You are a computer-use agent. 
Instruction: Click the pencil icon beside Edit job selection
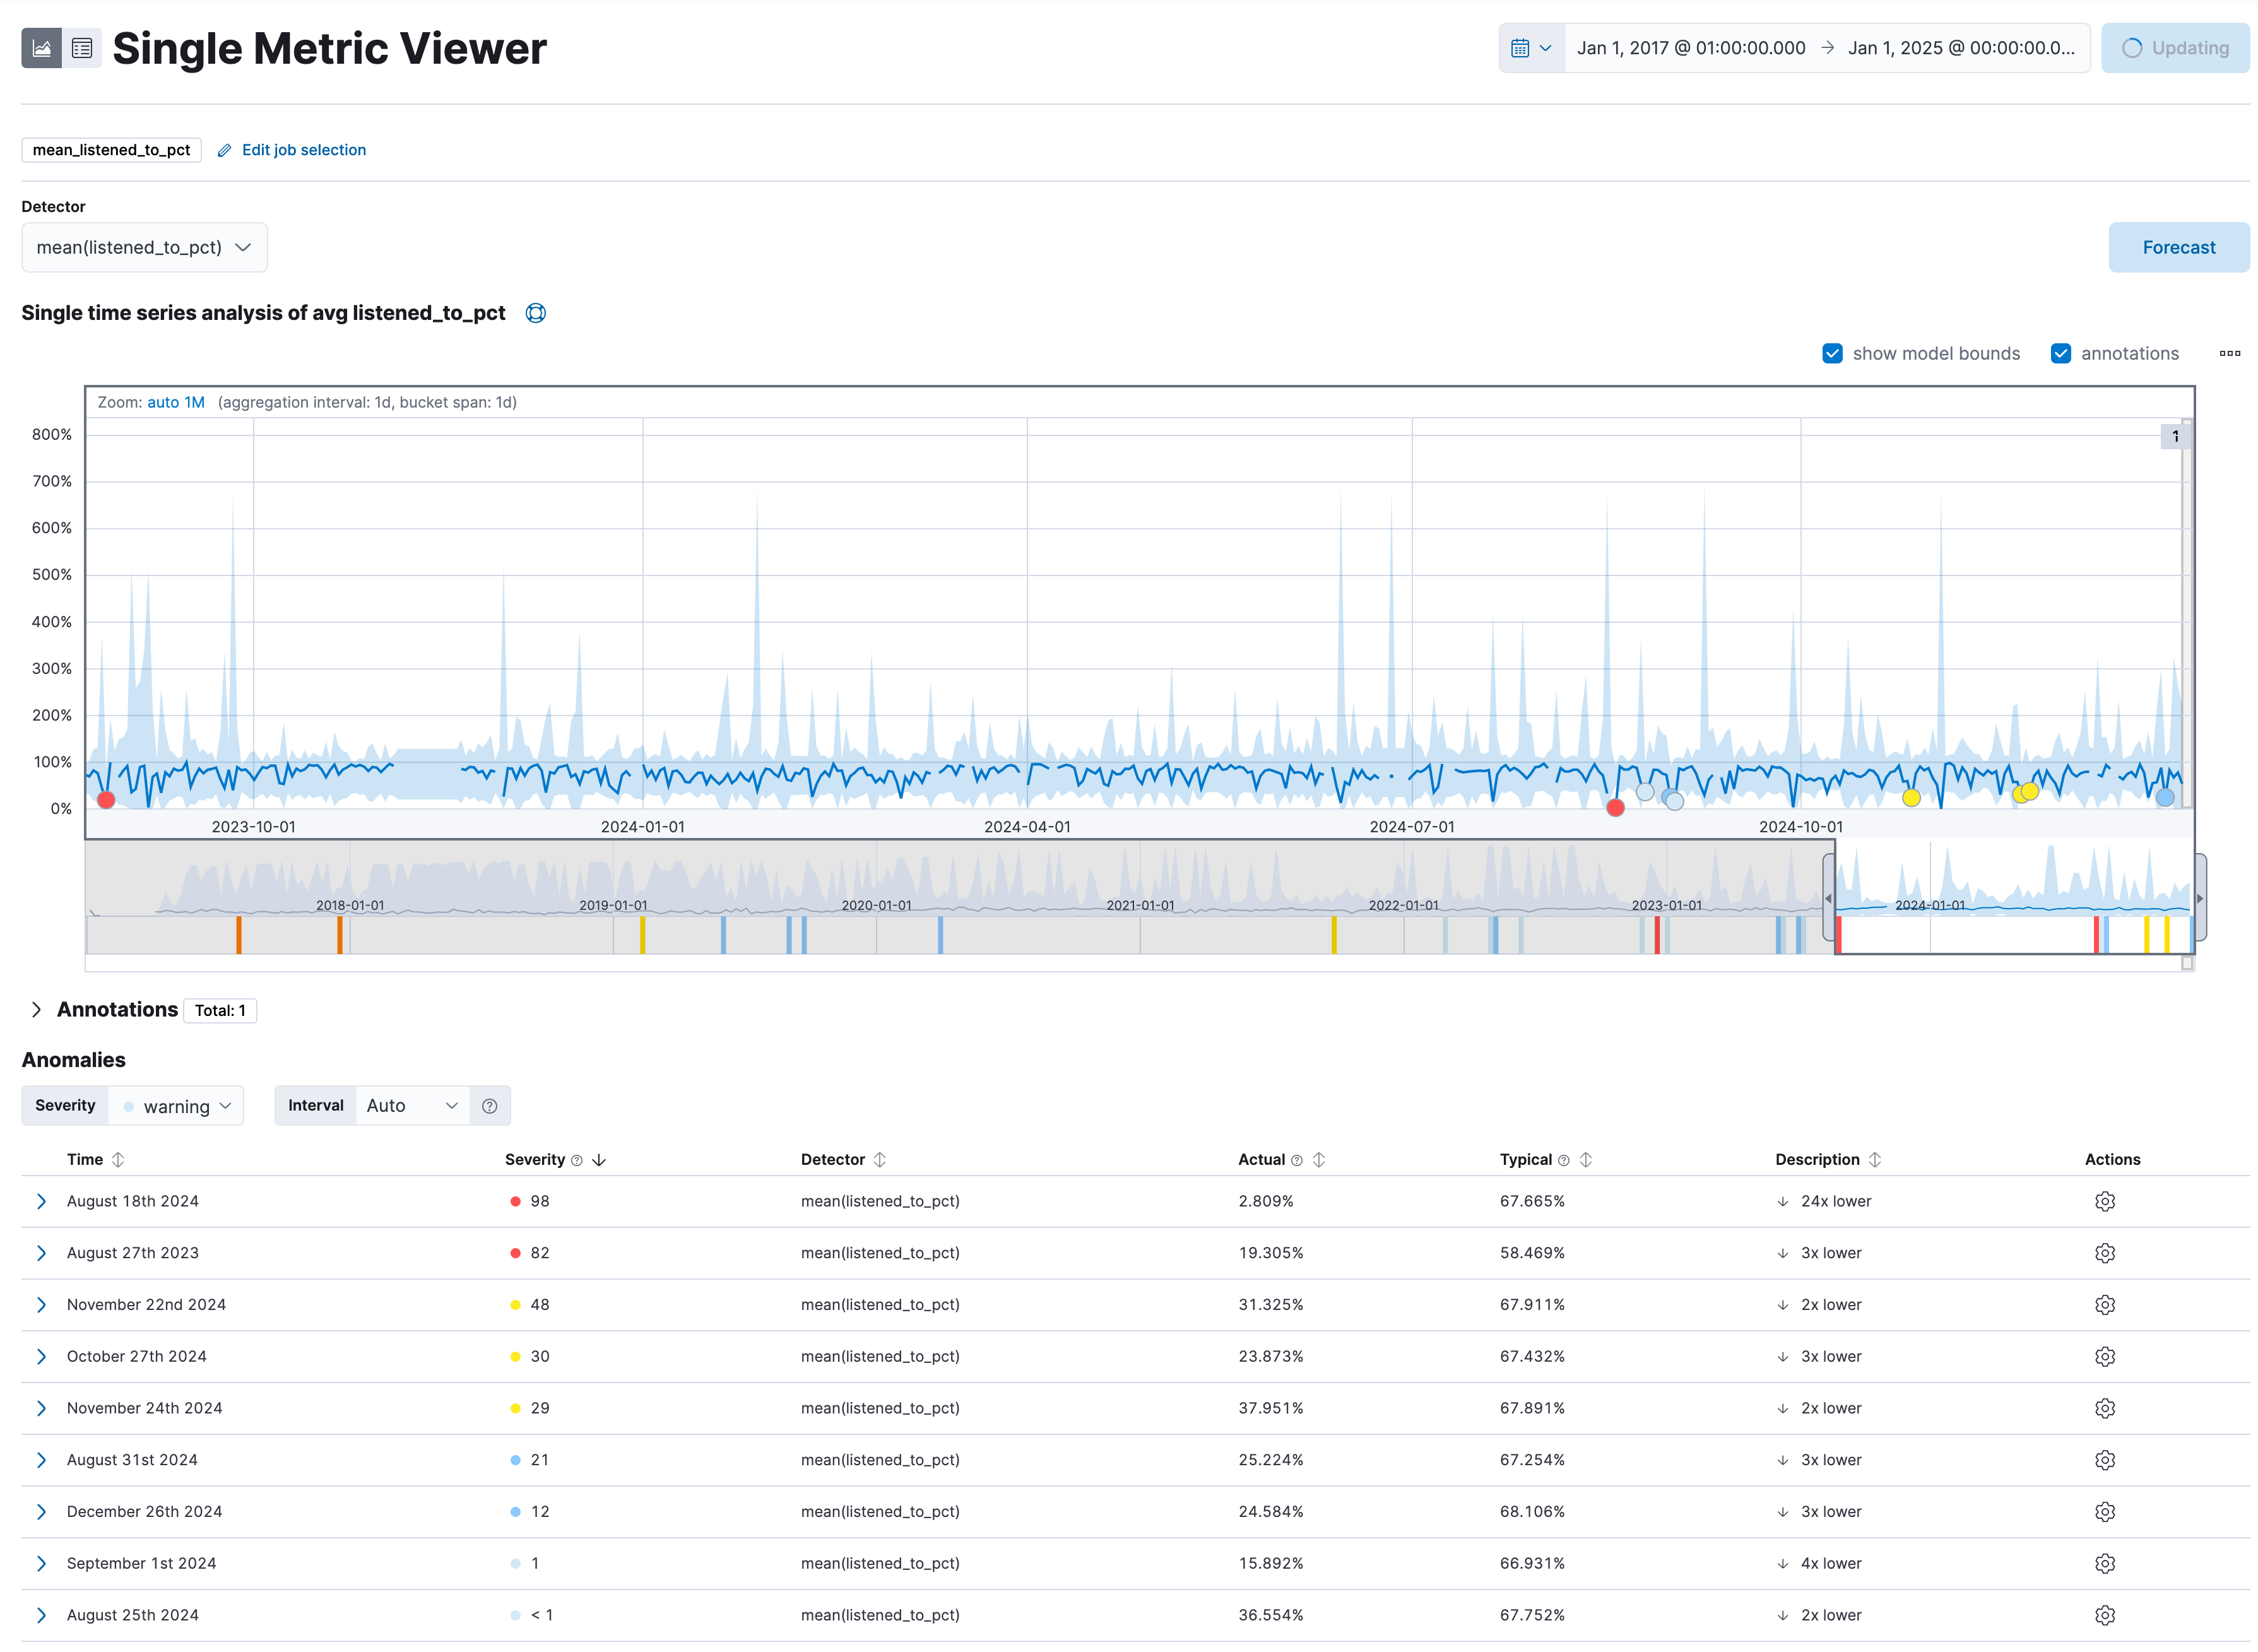tap(225, 150)
